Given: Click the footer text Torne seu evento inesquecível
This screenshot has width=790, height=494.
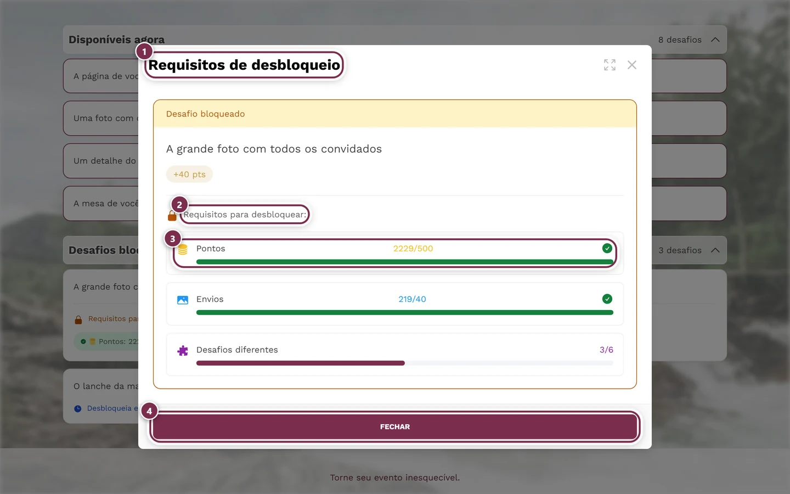Looking at the screenshot, I should [x=395, y=478].
